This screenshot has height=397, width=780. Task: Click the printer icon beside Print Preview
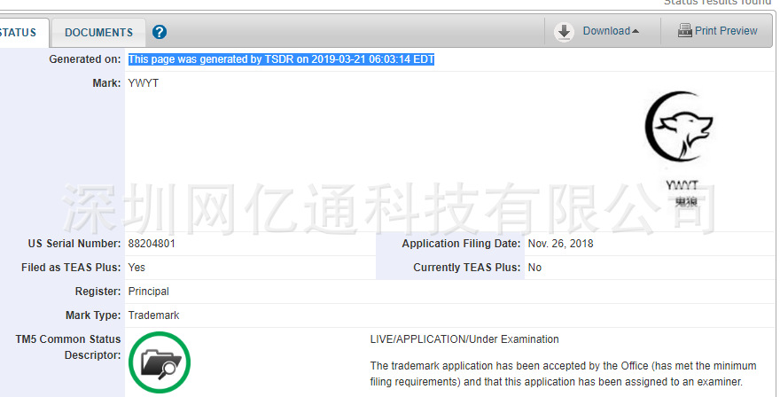click(x=684, y=31)
